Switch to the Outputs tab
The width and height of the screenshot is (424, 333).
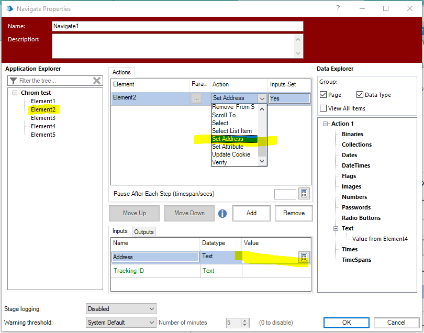coord(144,232)
